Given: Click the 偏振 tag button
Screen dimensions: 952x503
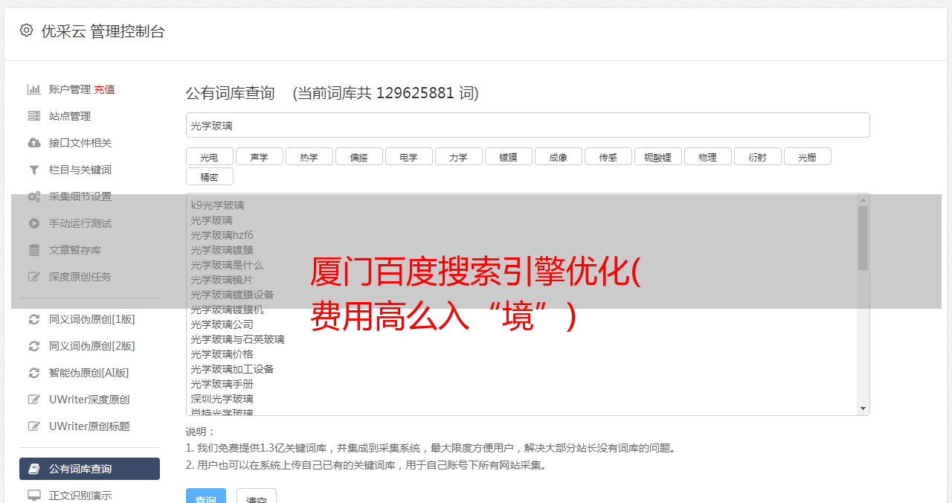Looking at the screenshot, I should (x=358, y=156).
